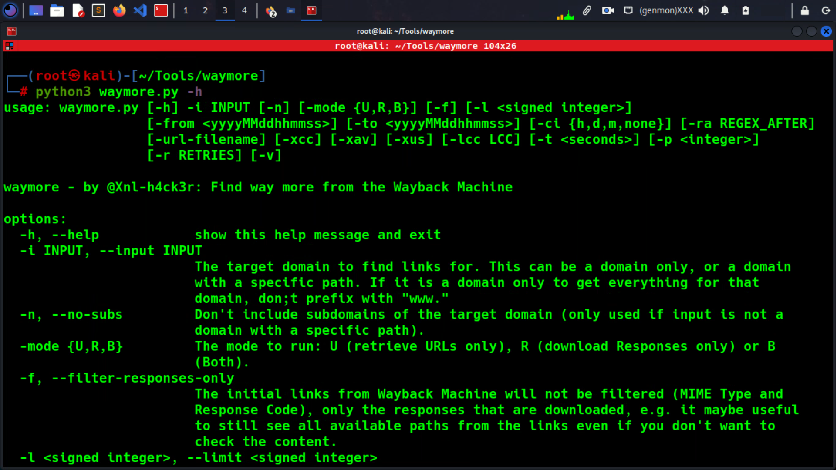Click '[-ra REGEX_AFTER]' in the usage line

[x=747, y=124]
